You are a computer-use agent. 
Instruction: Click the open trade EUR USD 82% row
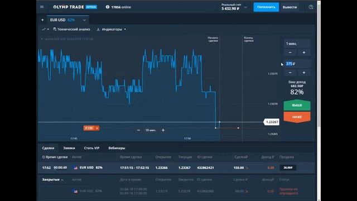[176, 167]
